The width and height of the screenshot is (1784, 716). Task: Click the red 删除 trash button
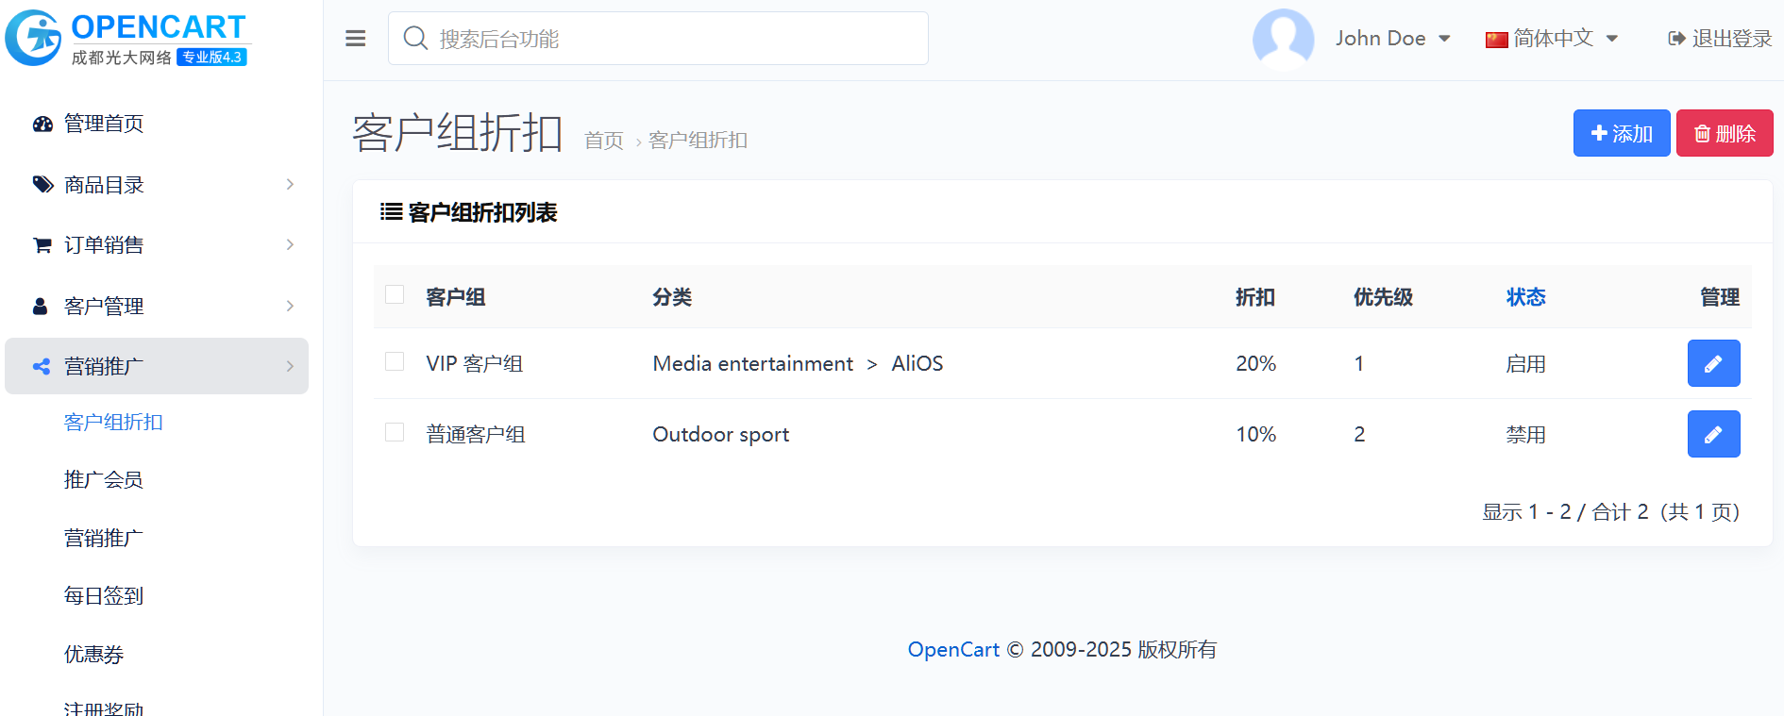click(x=1724, y=133)
